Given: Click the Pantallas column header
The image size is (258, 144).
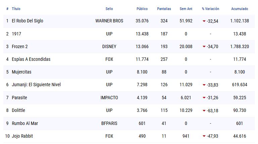Looking at the screenshot, I should point(164,9).
